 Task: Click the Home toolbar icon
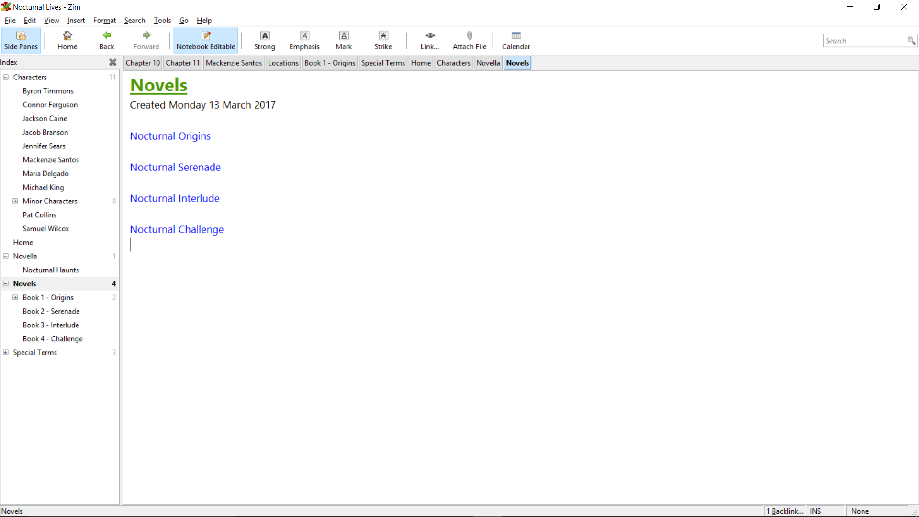pos(67,40)
